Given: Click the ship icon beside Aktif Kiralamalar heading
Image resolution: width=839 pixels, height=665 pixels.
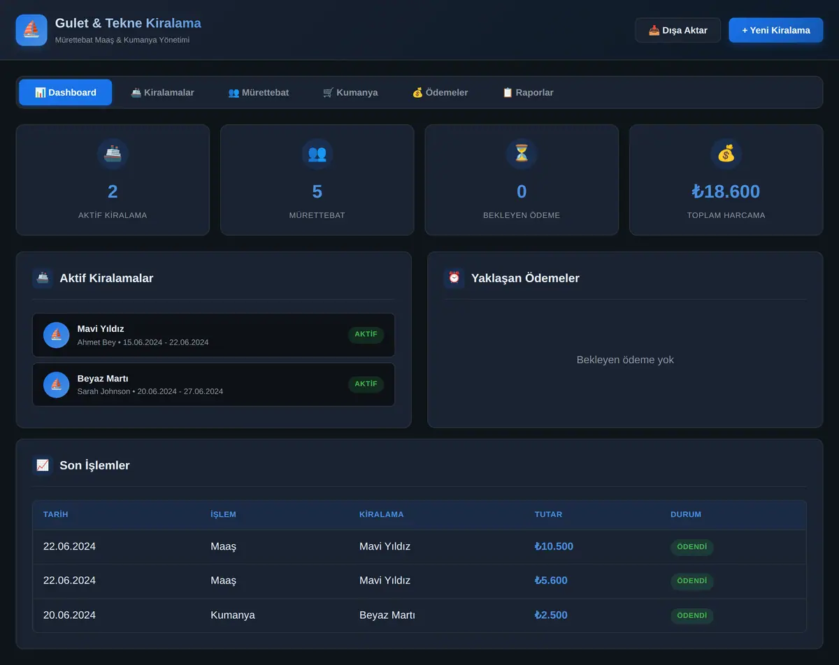Looking at the screenshot, I should (x=43, y=278).
